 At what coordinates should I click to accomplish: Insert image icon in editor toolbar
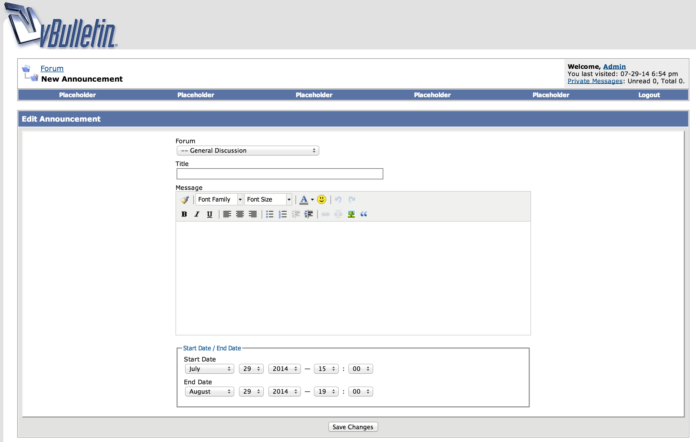click(x=351, y=214)
